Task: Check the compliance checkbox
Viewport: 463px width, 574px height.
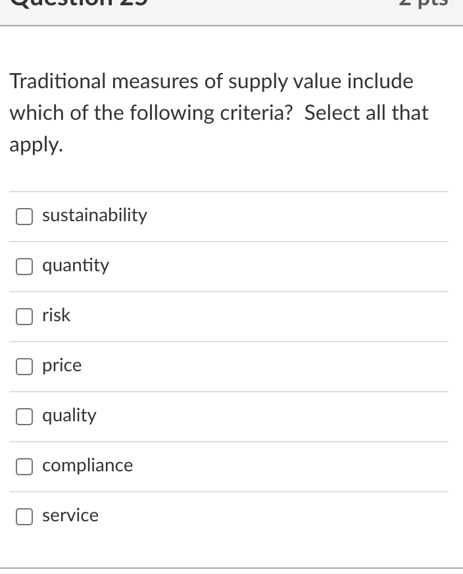Action: click(x=24, y=466)
